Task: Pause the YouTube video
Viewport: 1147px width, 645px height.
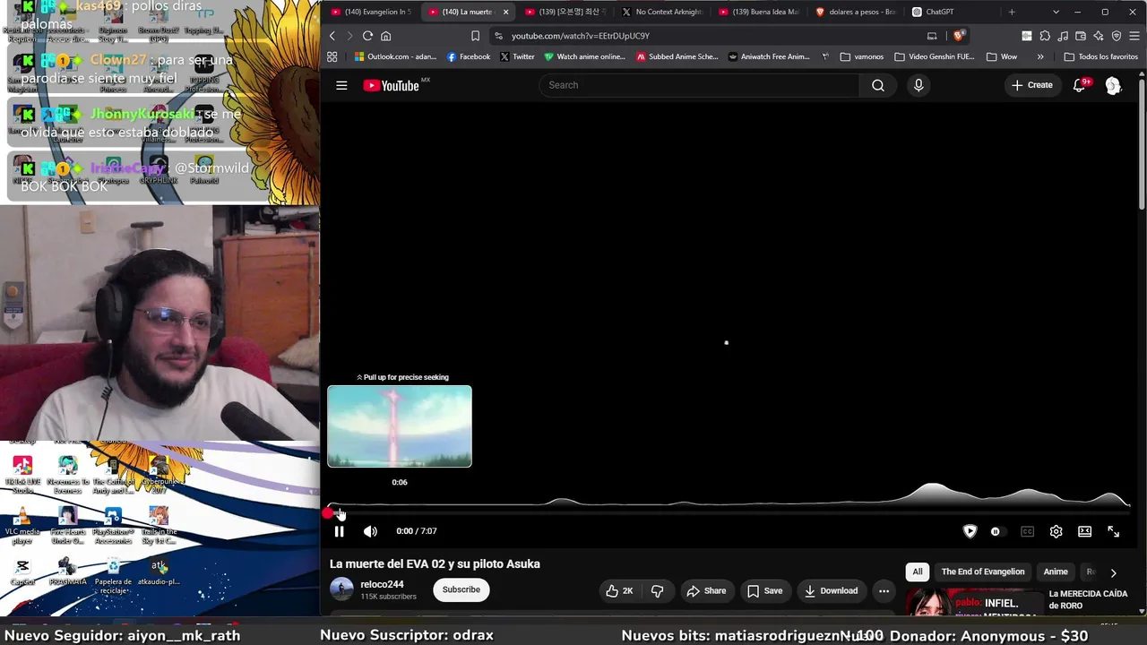Action: pyautogui.click(x=340, y=531)
